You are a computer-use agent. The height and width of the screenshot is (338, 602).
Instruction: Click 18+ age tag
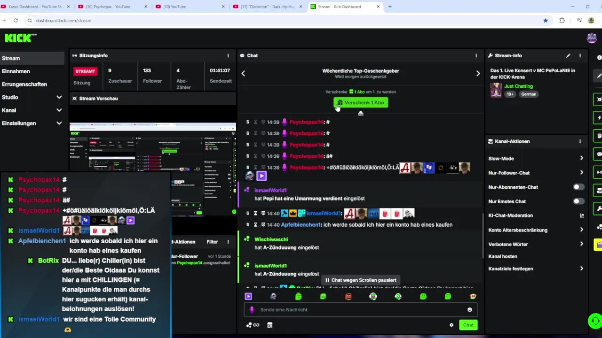click(510, 94)
